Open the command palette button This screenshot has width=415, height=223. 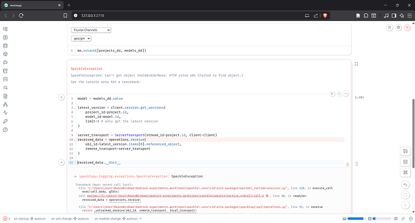(x=405, y=173)
